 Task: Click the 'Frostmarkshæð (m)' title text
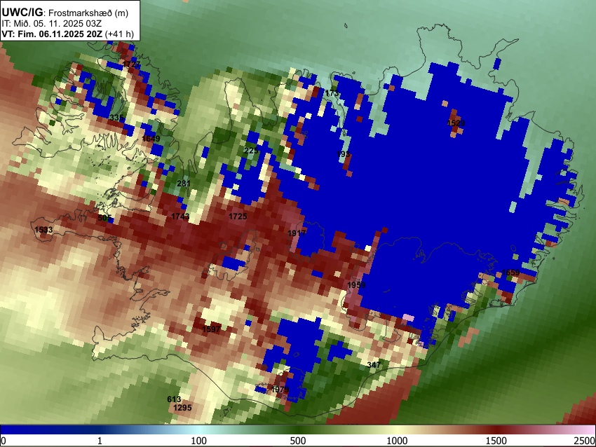(88, 13)
